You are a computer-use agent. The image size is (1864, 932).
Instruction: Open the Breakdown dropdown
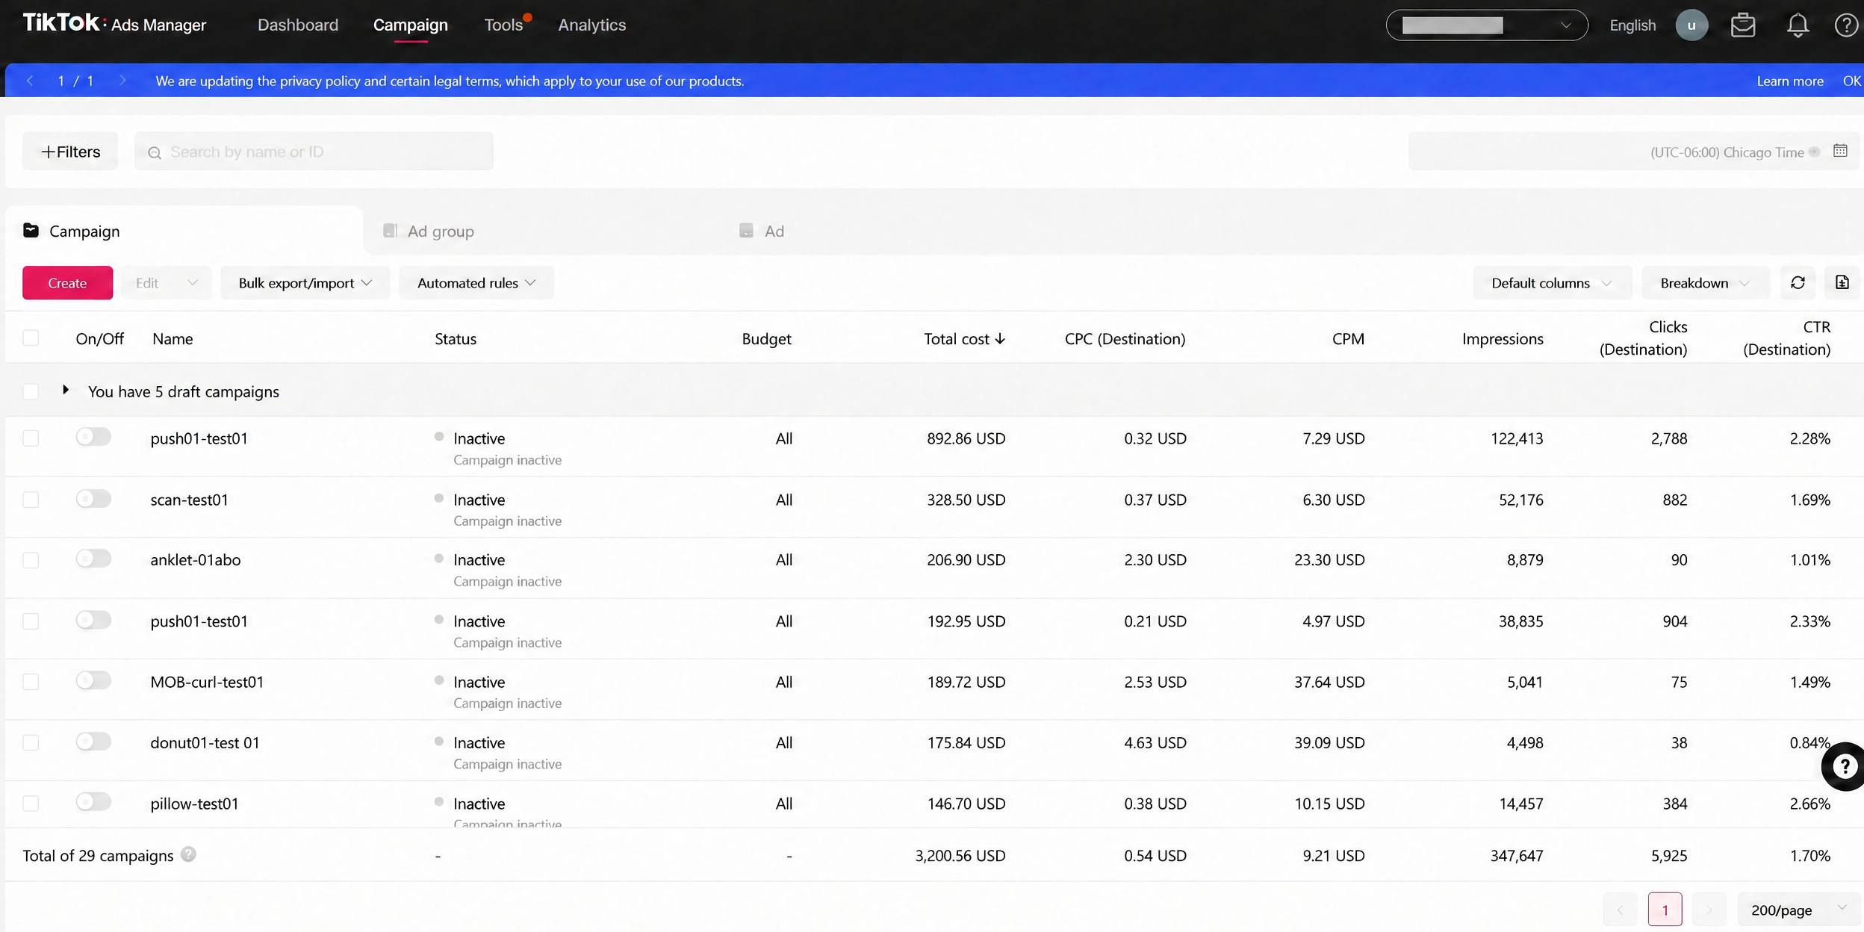pos(1705,283)
